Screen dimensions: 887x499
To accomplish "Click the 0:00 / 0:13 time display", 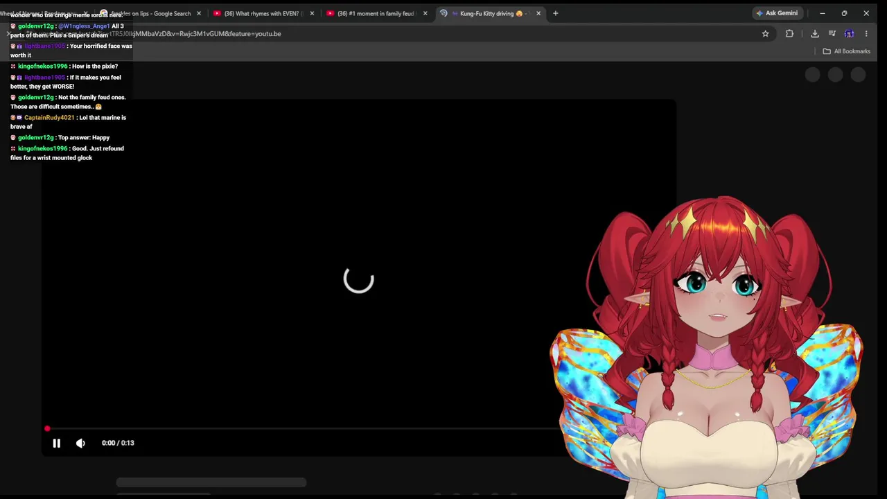I will tap(118, 443).
